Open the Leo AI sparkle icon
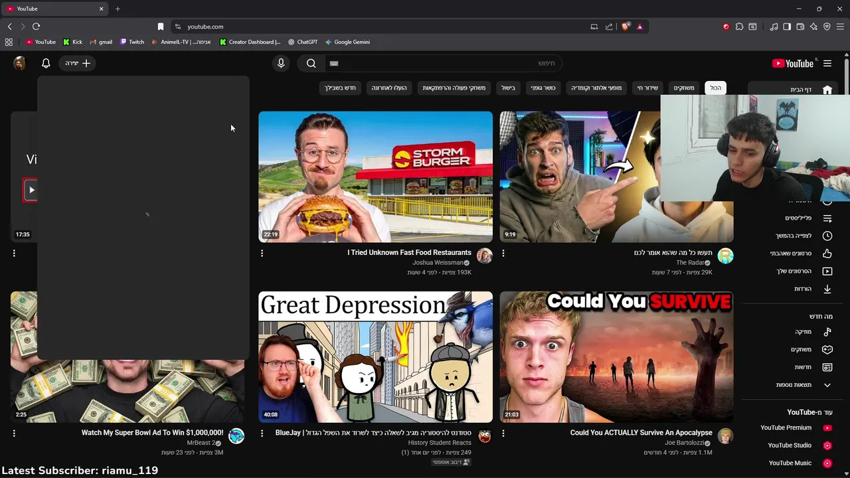 pos(813,27)
